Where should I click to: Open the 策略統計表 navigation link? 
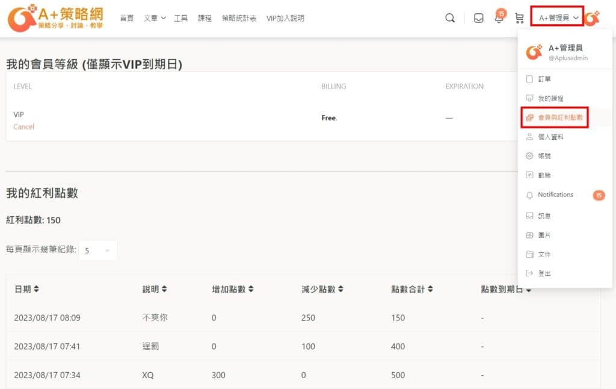[239, 18]
